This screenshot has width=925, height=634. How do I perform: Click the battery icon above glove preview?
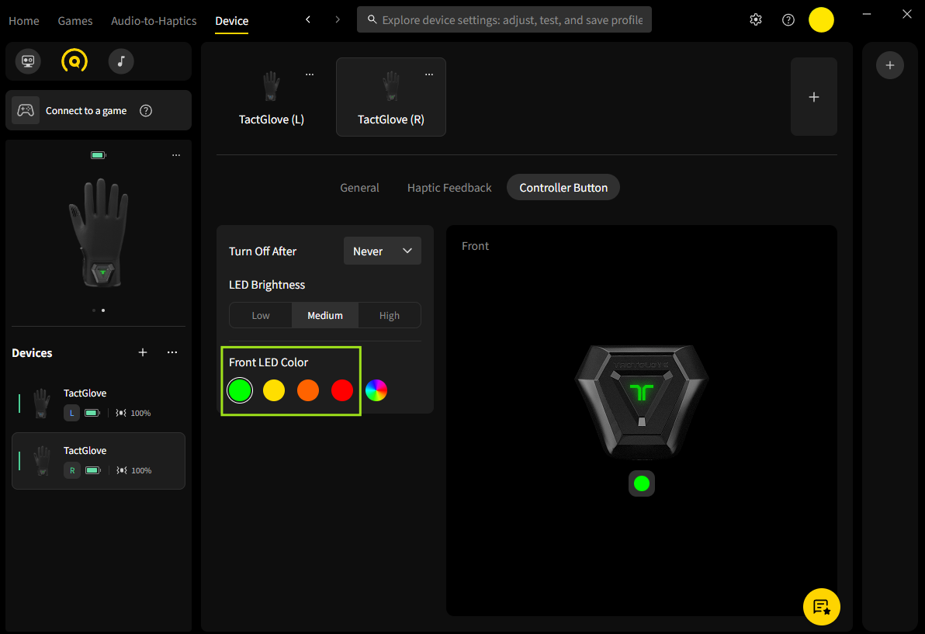coord(98,155)
